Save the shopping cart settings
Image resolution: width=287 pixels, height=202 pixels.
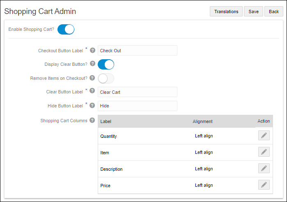pyautogui.click(x=253, y=12)
